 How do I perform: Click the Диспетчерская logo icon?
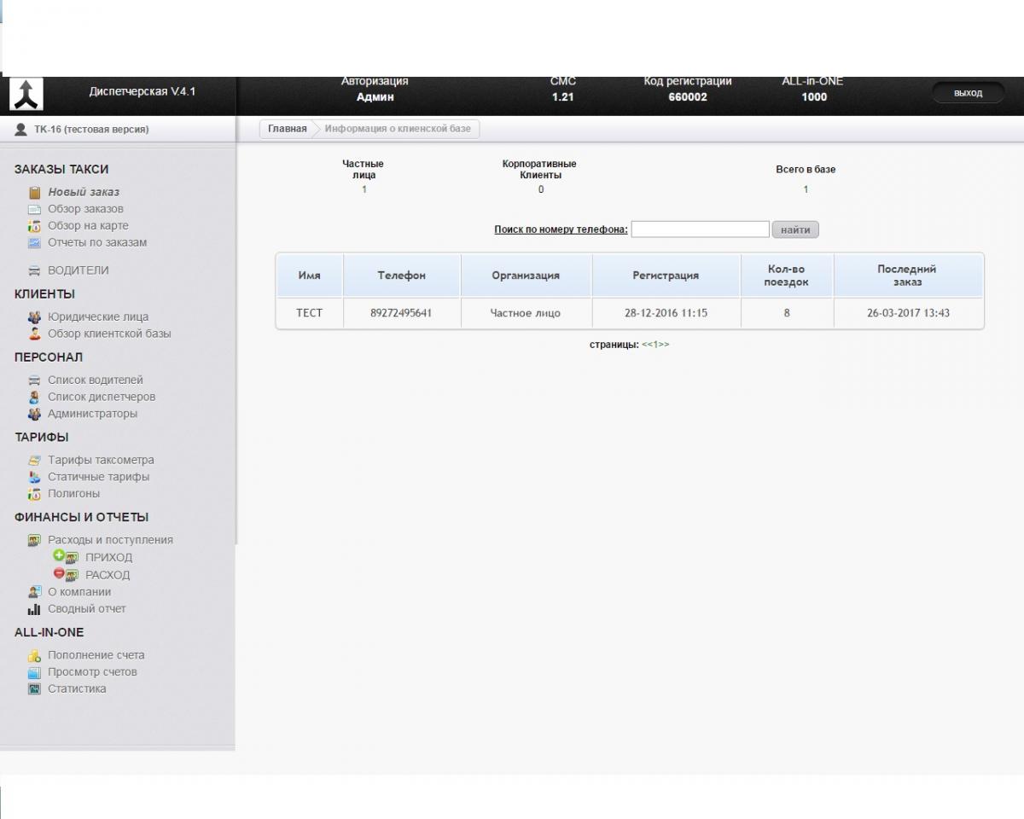coord(26,94)
